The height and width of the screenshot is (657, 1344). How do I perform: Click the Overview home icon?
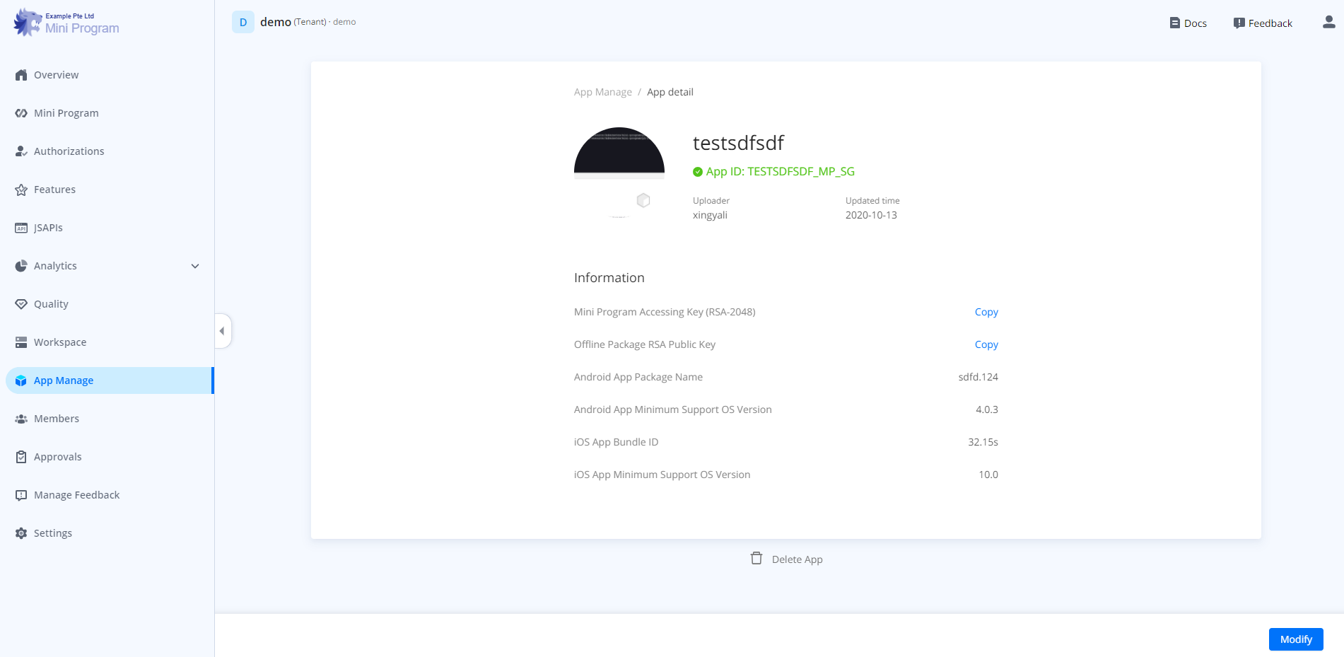[x=21, y=75]
